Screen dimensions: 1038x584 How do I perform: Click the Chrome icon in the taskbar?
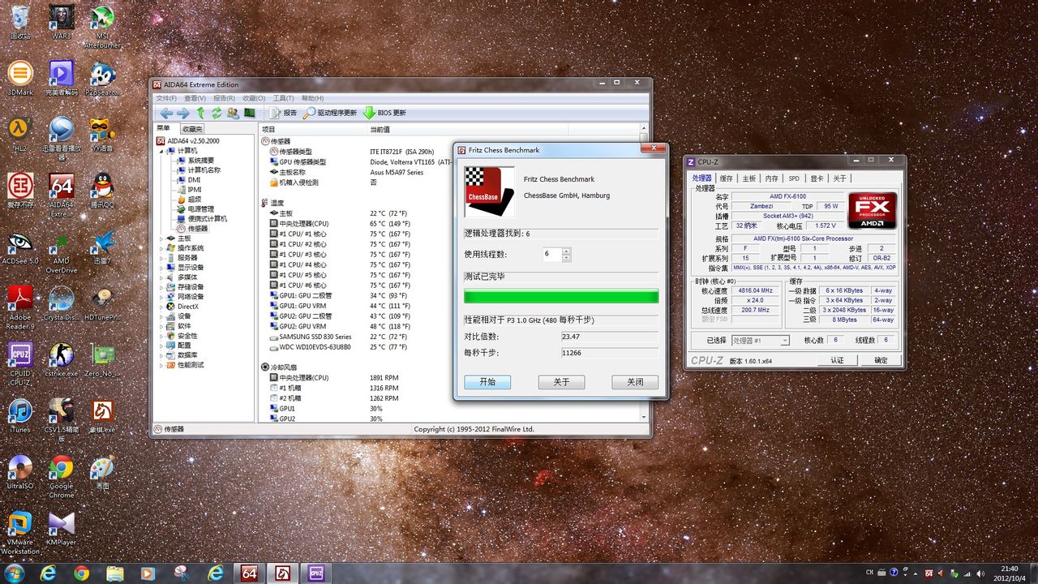(x=81, y=573)
